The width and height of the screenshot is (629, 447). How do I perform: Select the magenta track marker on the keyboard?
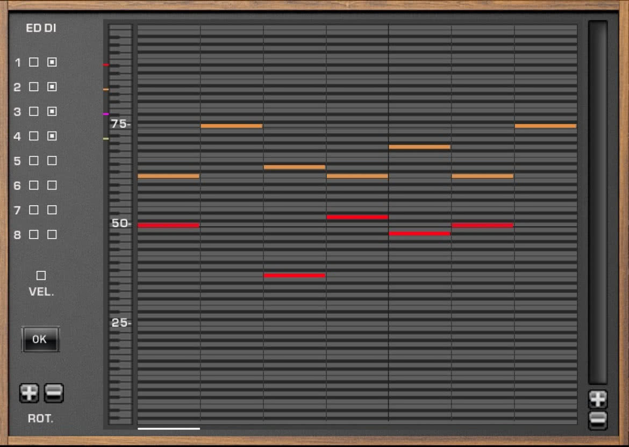click(x=106, y=114)
